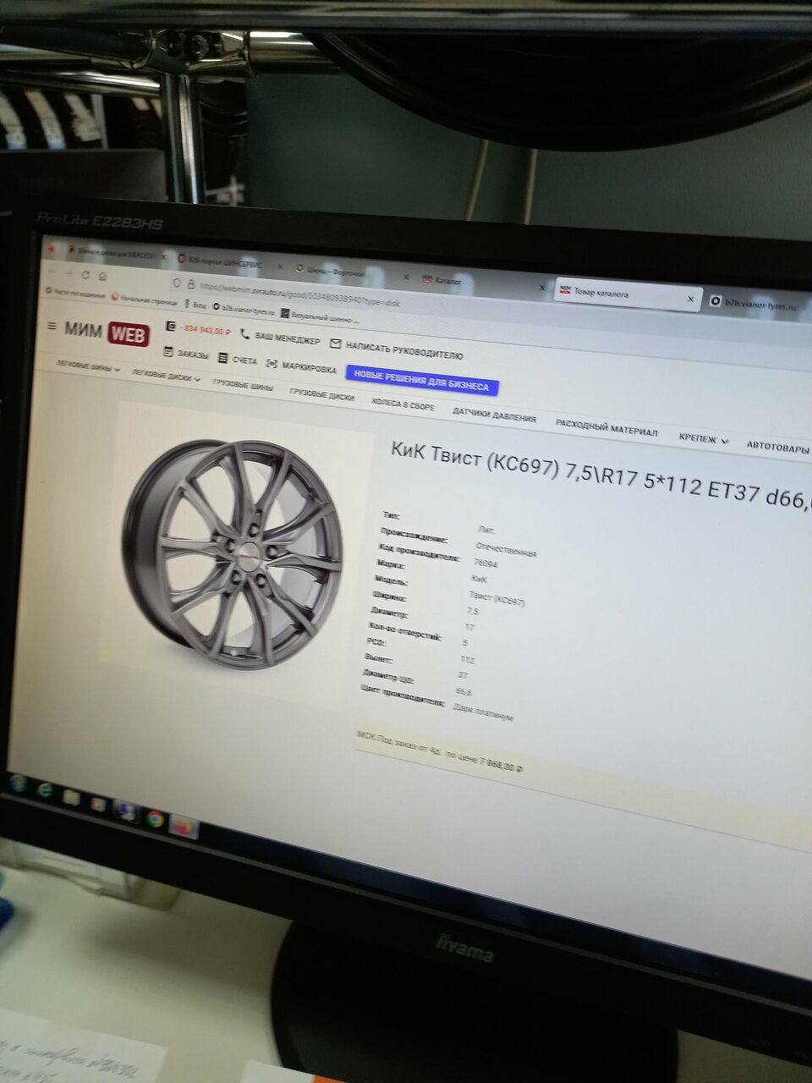The width and height of the screenshot is (812, 1083).
Task: Click the ВАШ МЕНЕДЖЕР link
Action: [x=288, y=338]
